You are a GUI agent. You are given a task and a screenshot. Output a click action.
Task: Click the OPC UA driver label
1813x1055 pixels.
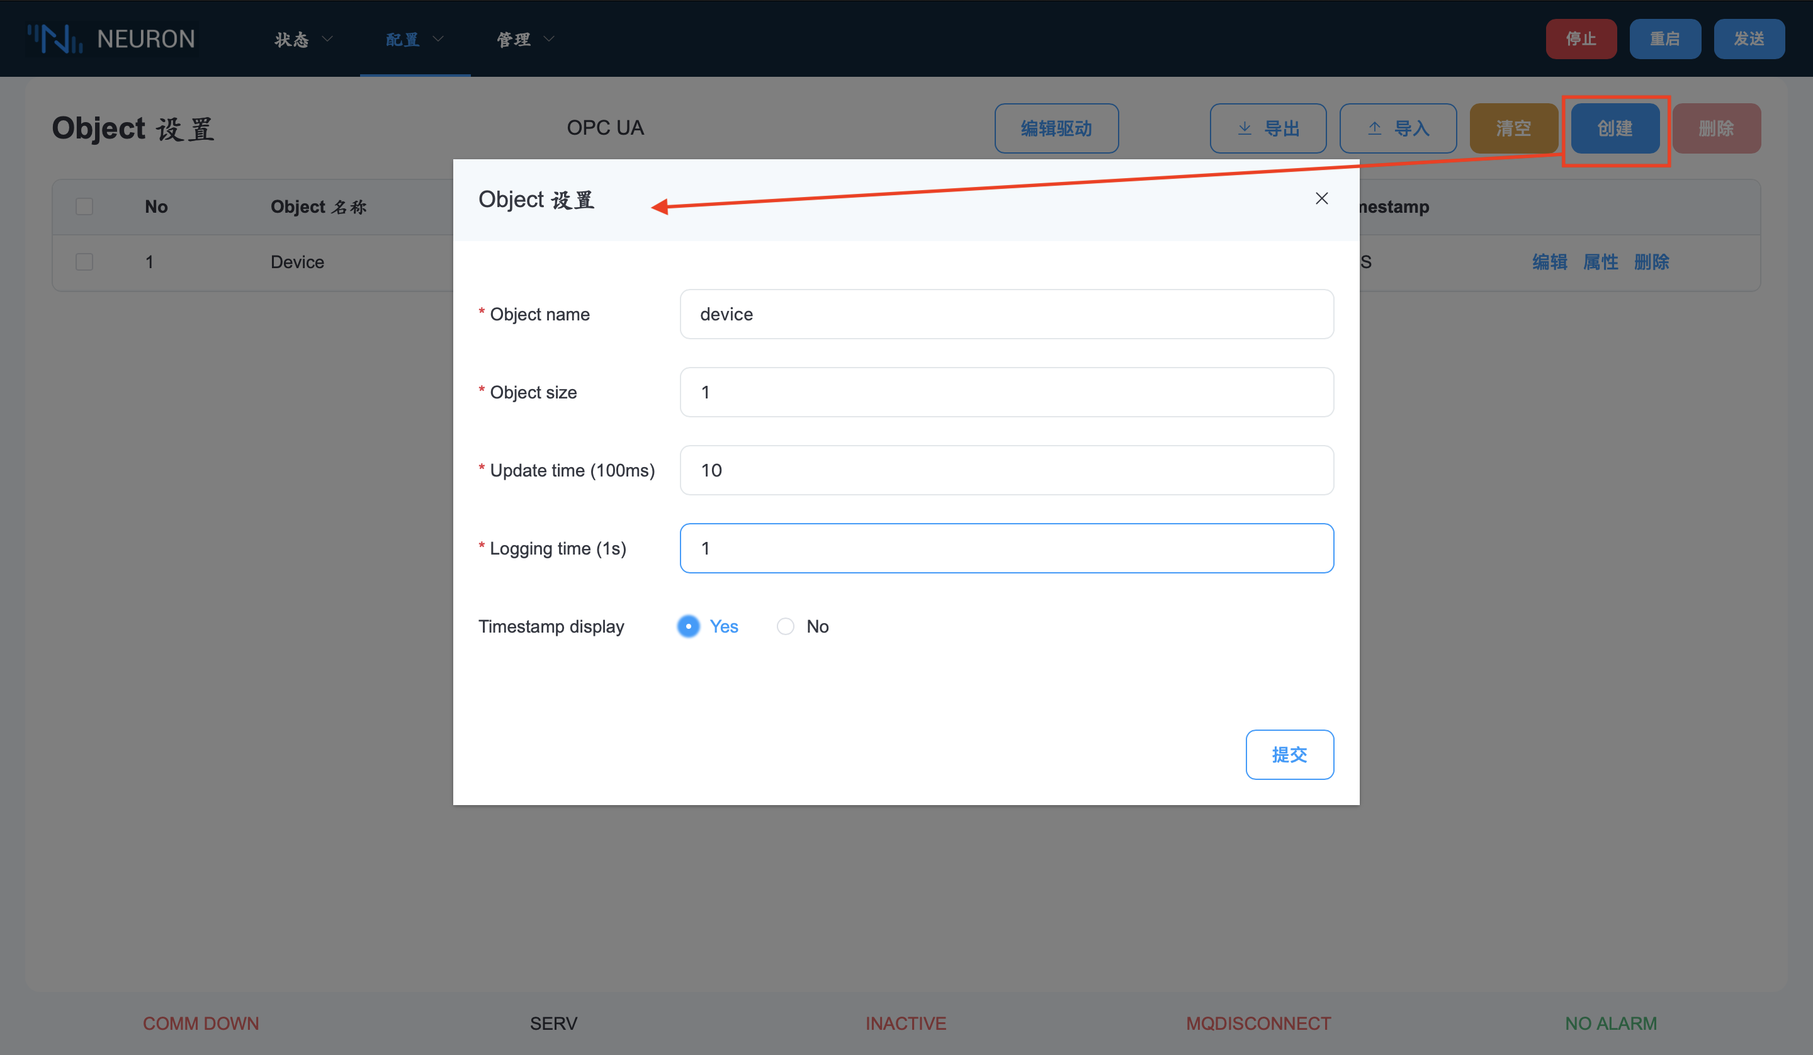pyautogui.click(x=605, y=128)
